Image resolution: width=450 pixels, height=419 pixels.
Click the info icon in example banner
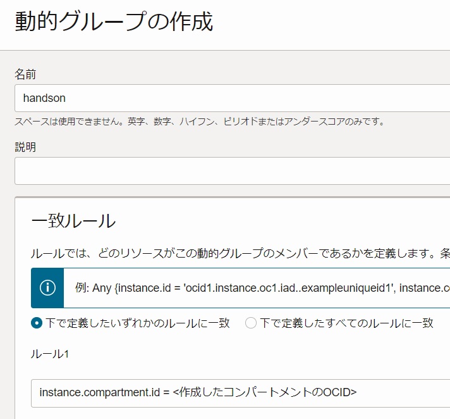[x=47, y=287]
